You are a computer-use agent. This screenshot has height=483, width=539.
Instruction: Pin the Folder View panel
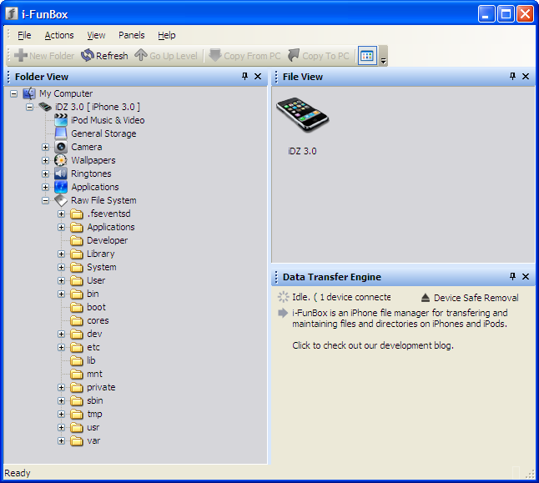[x=244, y=76]
